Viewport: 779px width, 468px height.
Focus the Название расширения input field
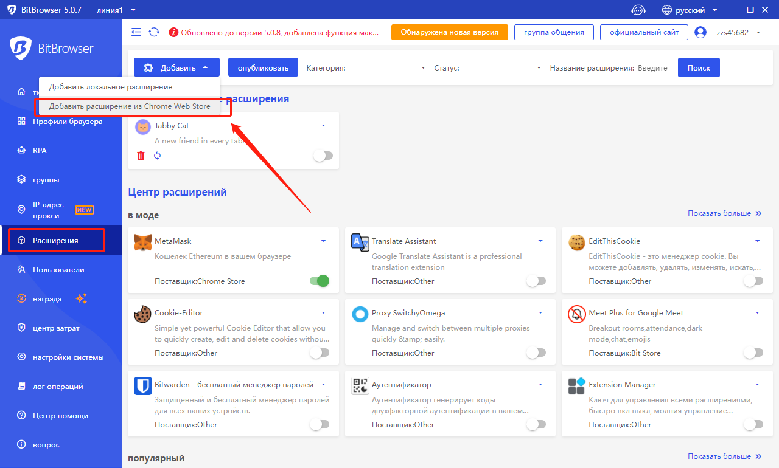coord(654,68)
